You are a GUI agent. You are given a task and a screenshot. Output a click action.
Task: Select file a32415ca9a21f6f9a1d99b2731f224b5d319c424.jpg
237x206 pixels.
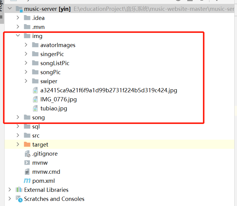109,90
